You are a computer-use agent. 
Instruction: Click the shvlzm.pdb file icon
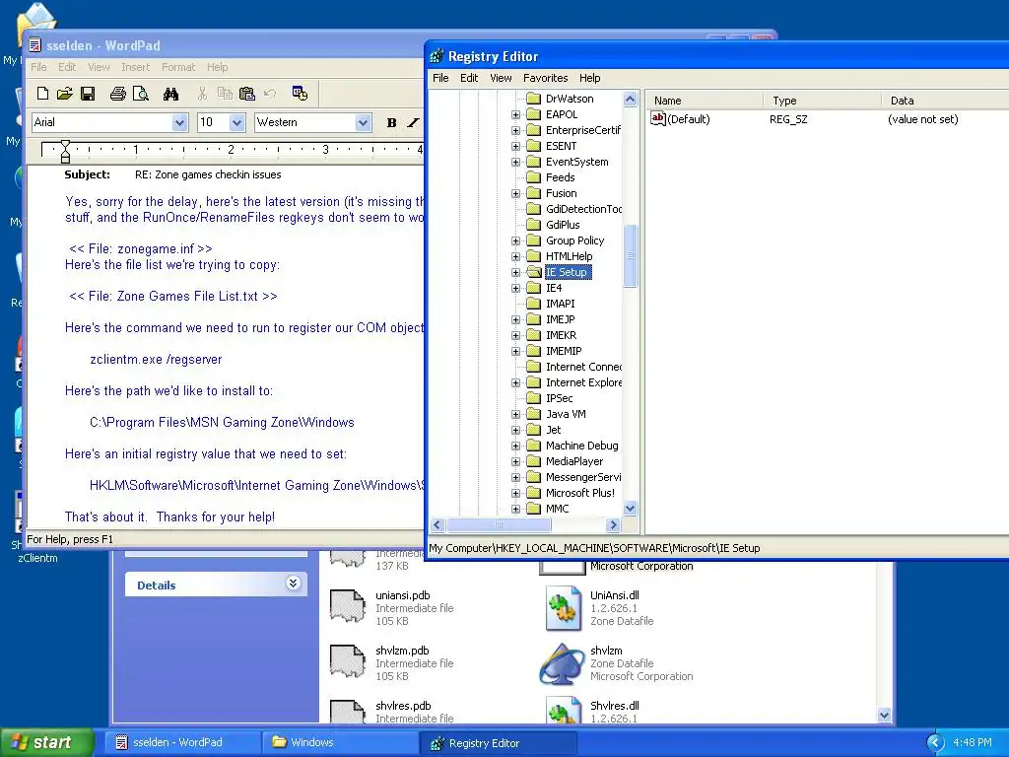tap(348, 662)
